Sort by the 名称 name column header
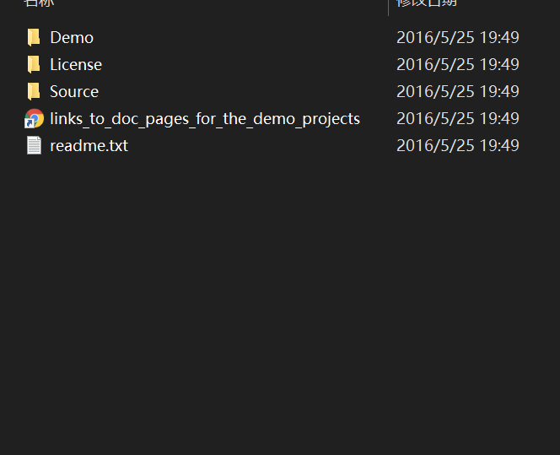This screenshot has width=560, height=455. point(38,3)
